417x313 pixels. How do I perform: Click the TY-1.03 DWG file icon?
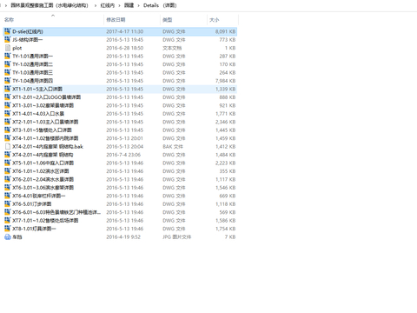(x=8, y=72)
